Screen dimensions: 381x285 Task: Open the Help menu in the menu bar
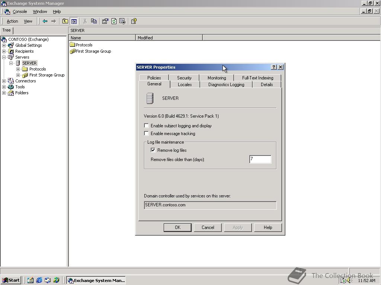[x=57, y=12]
